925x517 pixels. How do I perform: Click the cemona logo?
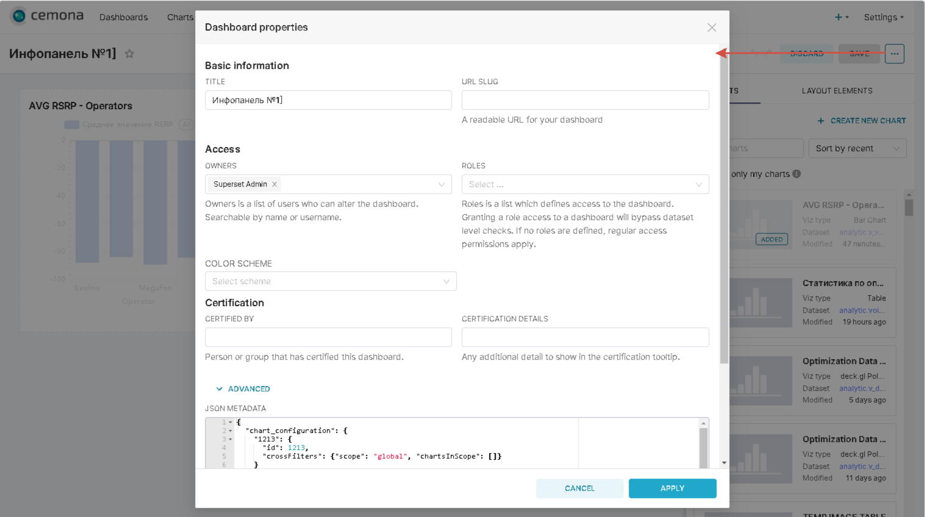pos(48,16)
